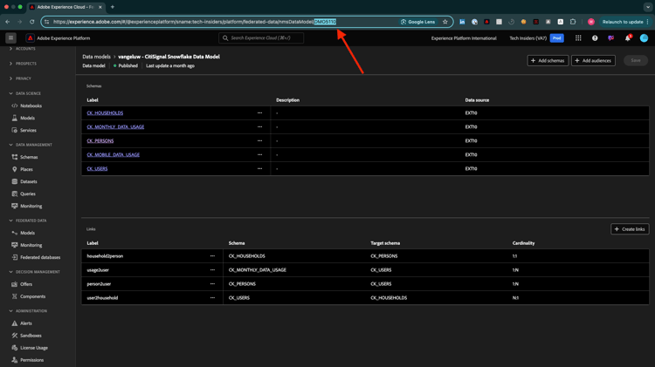This screenshot has height=367, width=655.
Task: Toggle the hamburger navigation menu
Action: point(10,38)
